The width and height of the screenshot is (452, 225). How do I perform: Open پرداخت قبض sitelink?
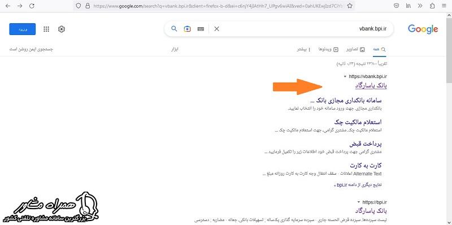pos(366,144)
